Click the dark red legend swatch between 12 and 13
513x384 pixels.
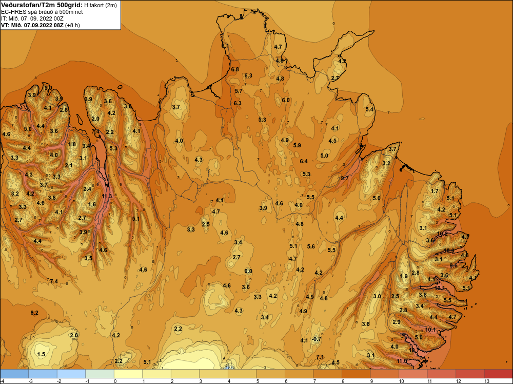pyautogui.click(x=470, y=374)
